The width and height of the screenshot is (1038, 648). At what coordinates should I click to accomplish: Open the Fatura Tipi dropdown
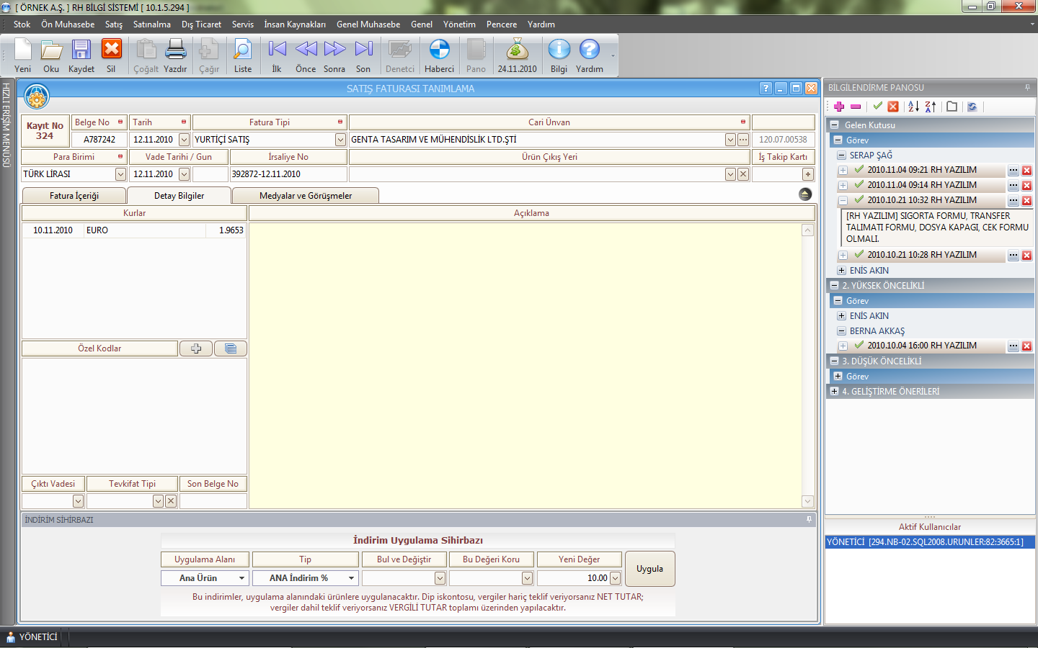pyautogui.click(x=340, y=140)
